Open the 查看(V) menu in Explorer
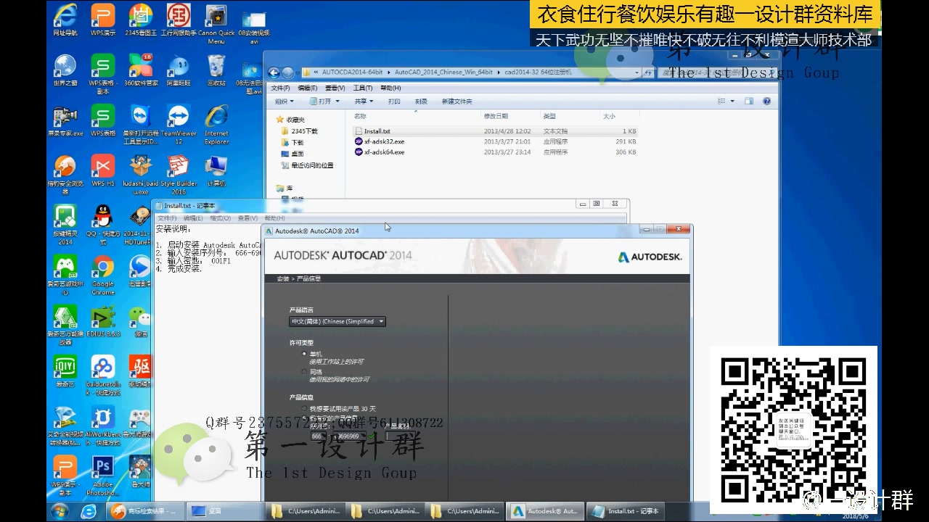This screenshot has height=522, width=929. pyautogui.click(x=335, y=88)
